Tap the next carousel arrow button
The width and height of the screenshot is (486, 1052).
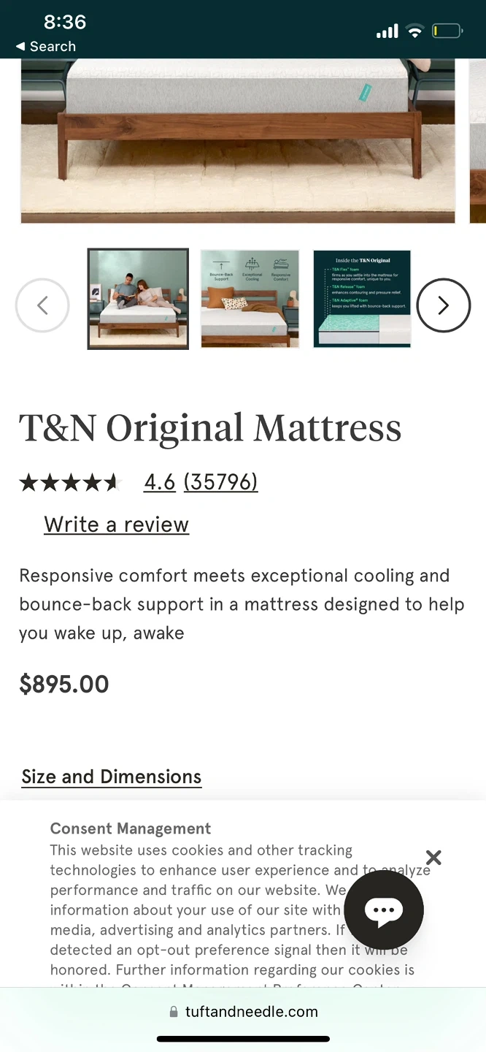[x=443, y=305]
